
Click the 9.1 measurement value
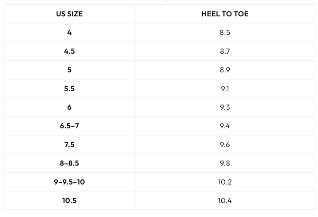[x=225, y=89]
